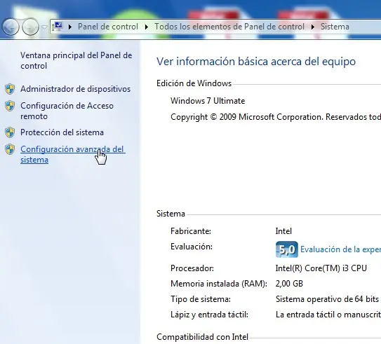Select Todos los elementos de Panel de control breadcrumb
The width and height of the screenshot is (381, 344).
point(229,27)
